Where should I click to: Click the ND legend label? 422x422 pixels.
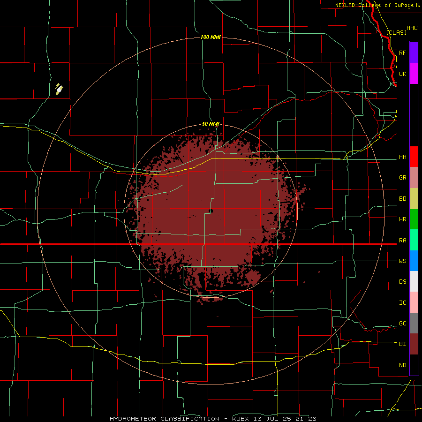(402, 365)
